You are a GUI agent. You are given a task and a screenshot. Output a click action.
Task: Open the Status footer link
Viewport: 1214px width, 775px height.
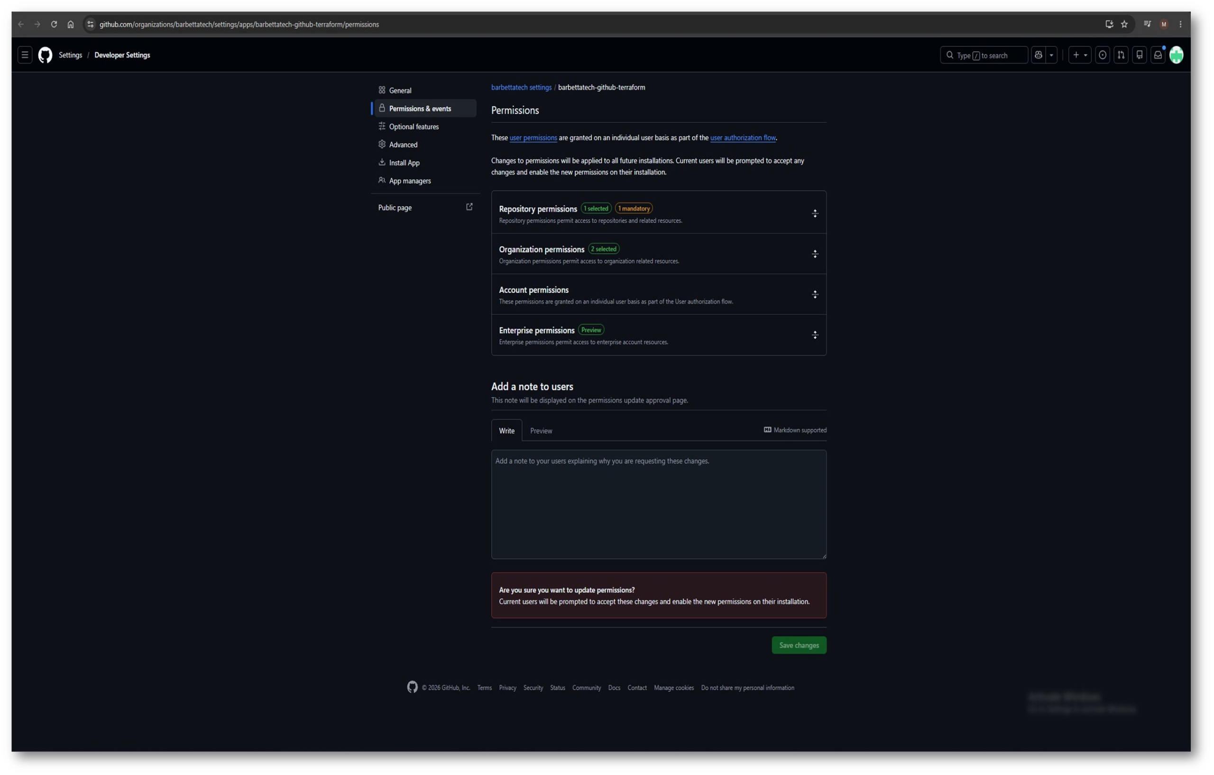[558, 688]
